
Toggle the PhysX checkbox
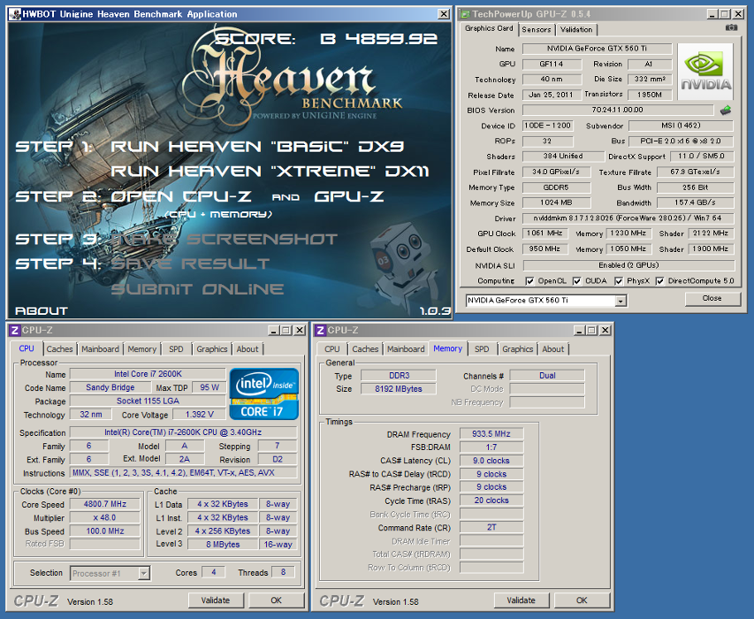point(619,281)
